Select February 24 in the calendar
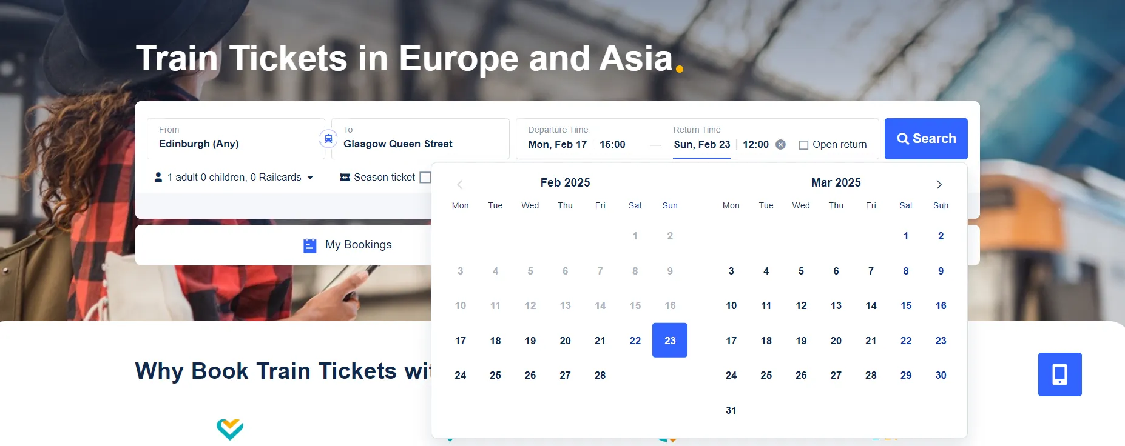This screenshot has width=1125, height=446. 461,375
